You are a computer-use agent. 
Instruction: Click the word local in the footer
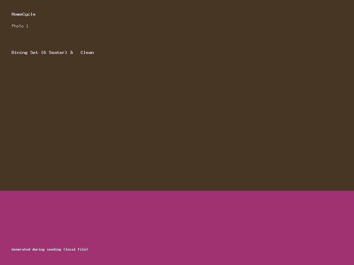(x=70, y=249)
